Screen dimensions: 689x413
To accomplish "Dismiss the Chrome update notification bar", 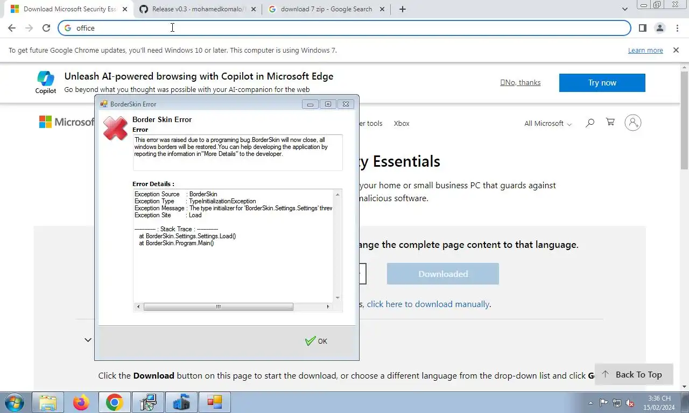I will (x=676, y=50).
